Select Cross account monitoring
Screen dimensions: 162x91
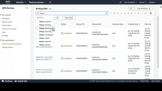click(12, 44)
